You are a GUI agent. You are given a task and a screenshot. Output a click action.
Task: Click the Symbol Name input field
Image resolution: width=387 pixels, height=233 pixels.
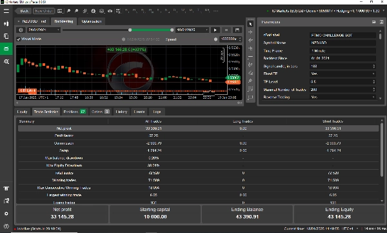tap(342, 43)
